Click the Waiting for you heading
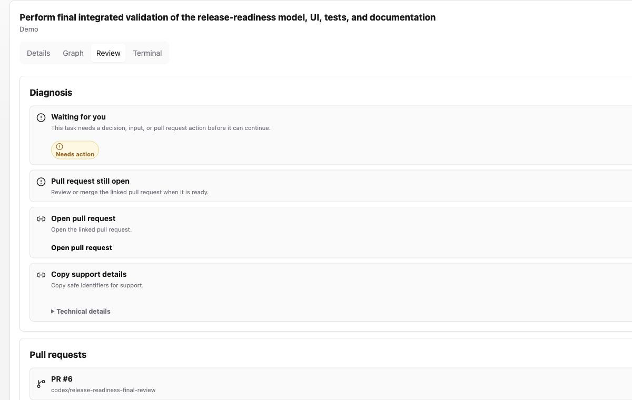This screenshot has width=632, height=400. click(78, 117)
